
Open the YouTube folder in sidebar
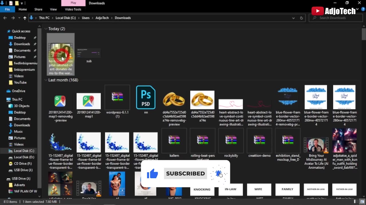tap(20, 83)
